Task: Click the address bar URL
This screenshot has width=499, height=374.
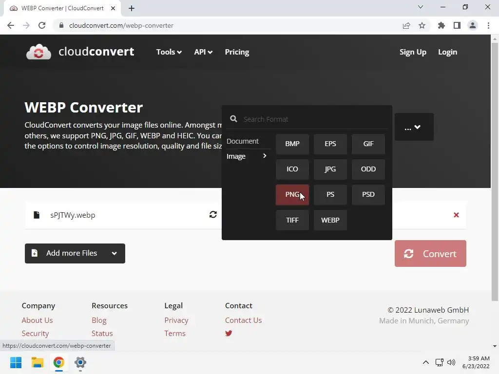Action: [x=121, y=25]
